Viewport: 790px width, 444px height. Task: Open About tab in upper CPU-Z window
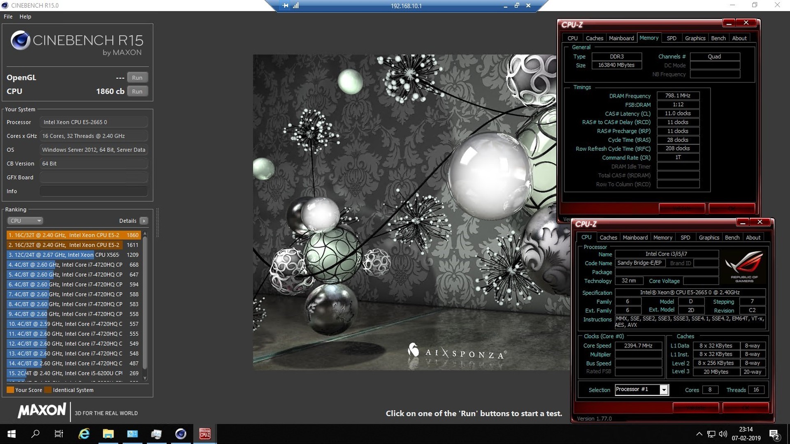click(x=739, y=38)
